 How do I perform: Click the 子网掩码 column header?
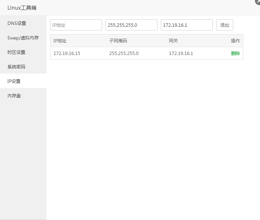click(x=118, y=41)
